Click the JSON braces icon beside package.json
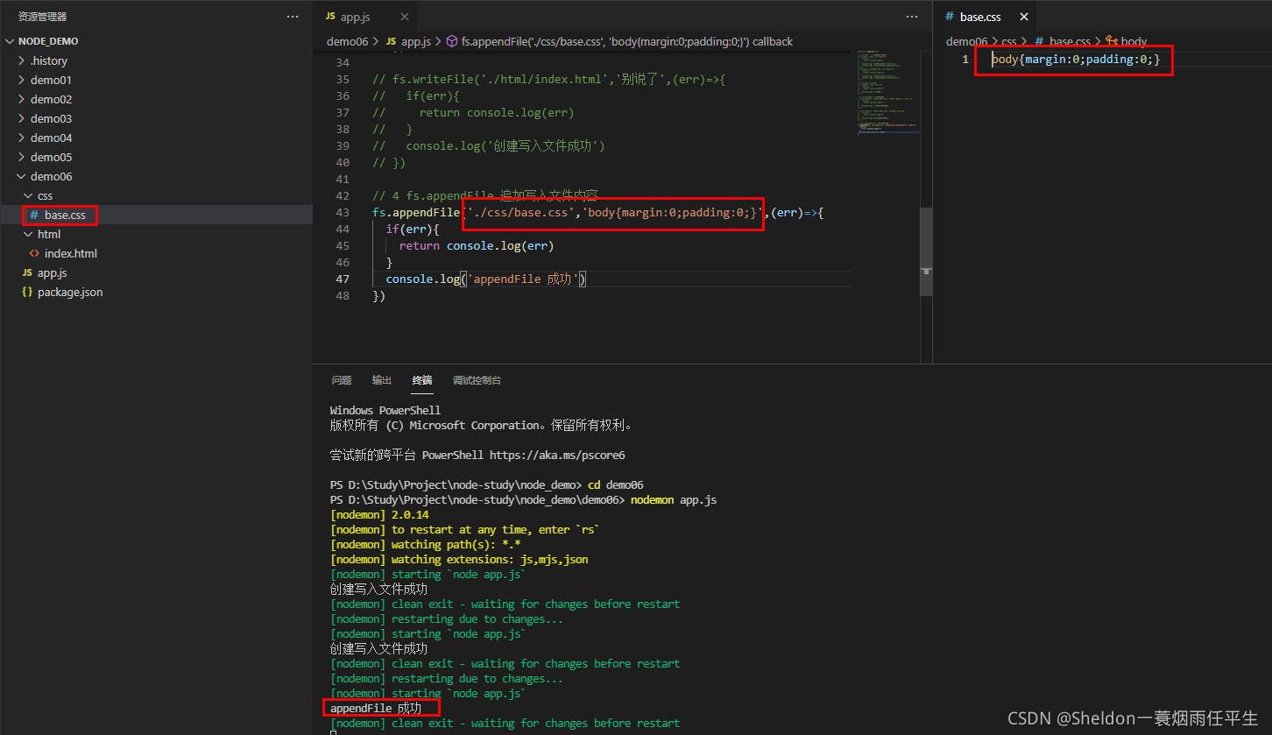The height and width of the screenshot is (735, 1272). click(27, 292)
